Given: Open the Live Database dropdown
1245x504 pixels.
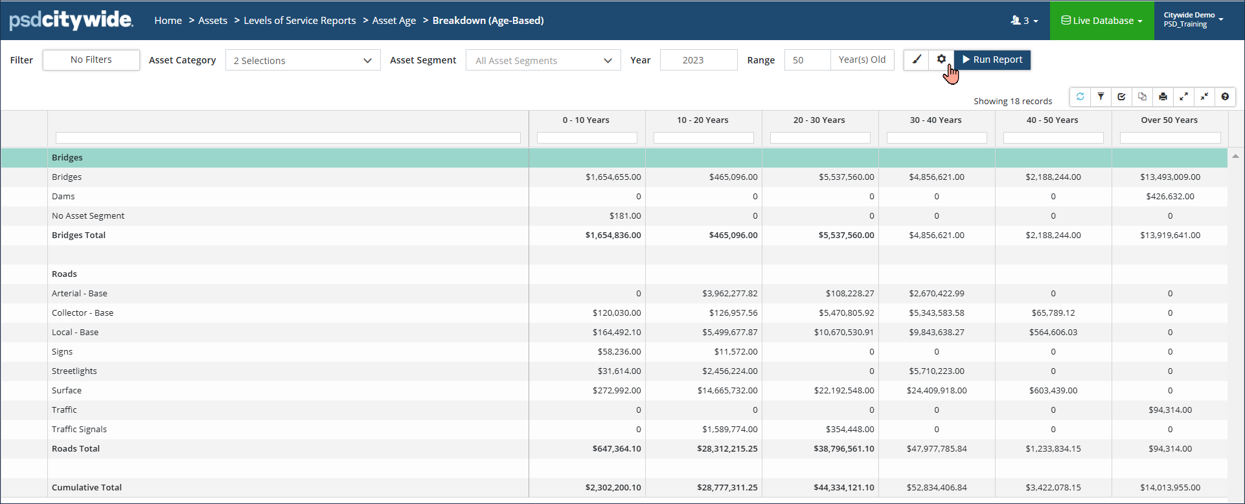Looking at the screenshot, I should point(1101,21).
